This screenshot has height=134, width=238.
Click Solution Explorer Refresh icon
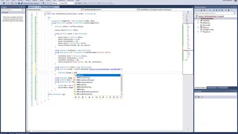pos(216,10)
